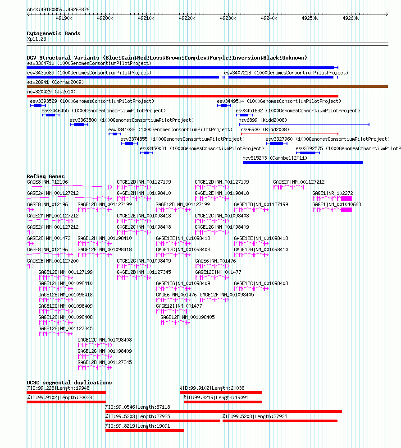Click the red nsv820429 loss bar

pyautogui.click(x=182, y=96)
